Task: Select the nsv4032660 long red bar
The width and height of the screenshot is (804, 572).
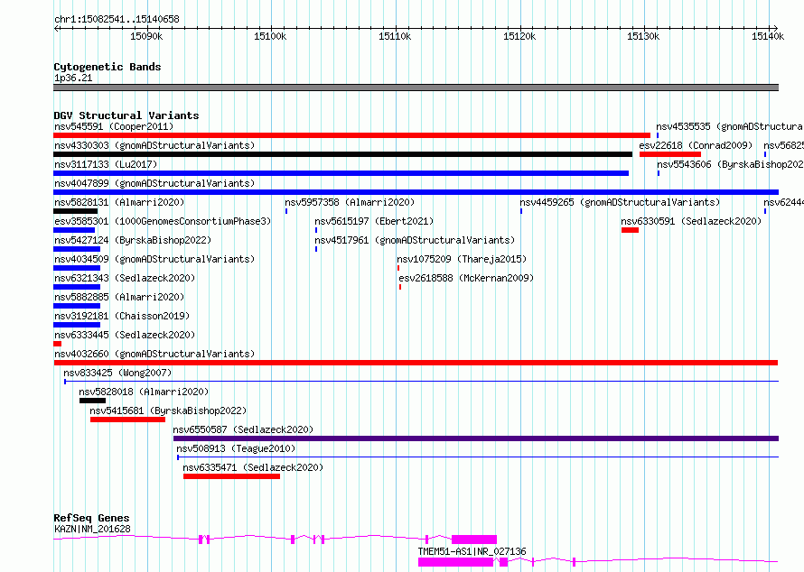Action: (x=416, y=363)
